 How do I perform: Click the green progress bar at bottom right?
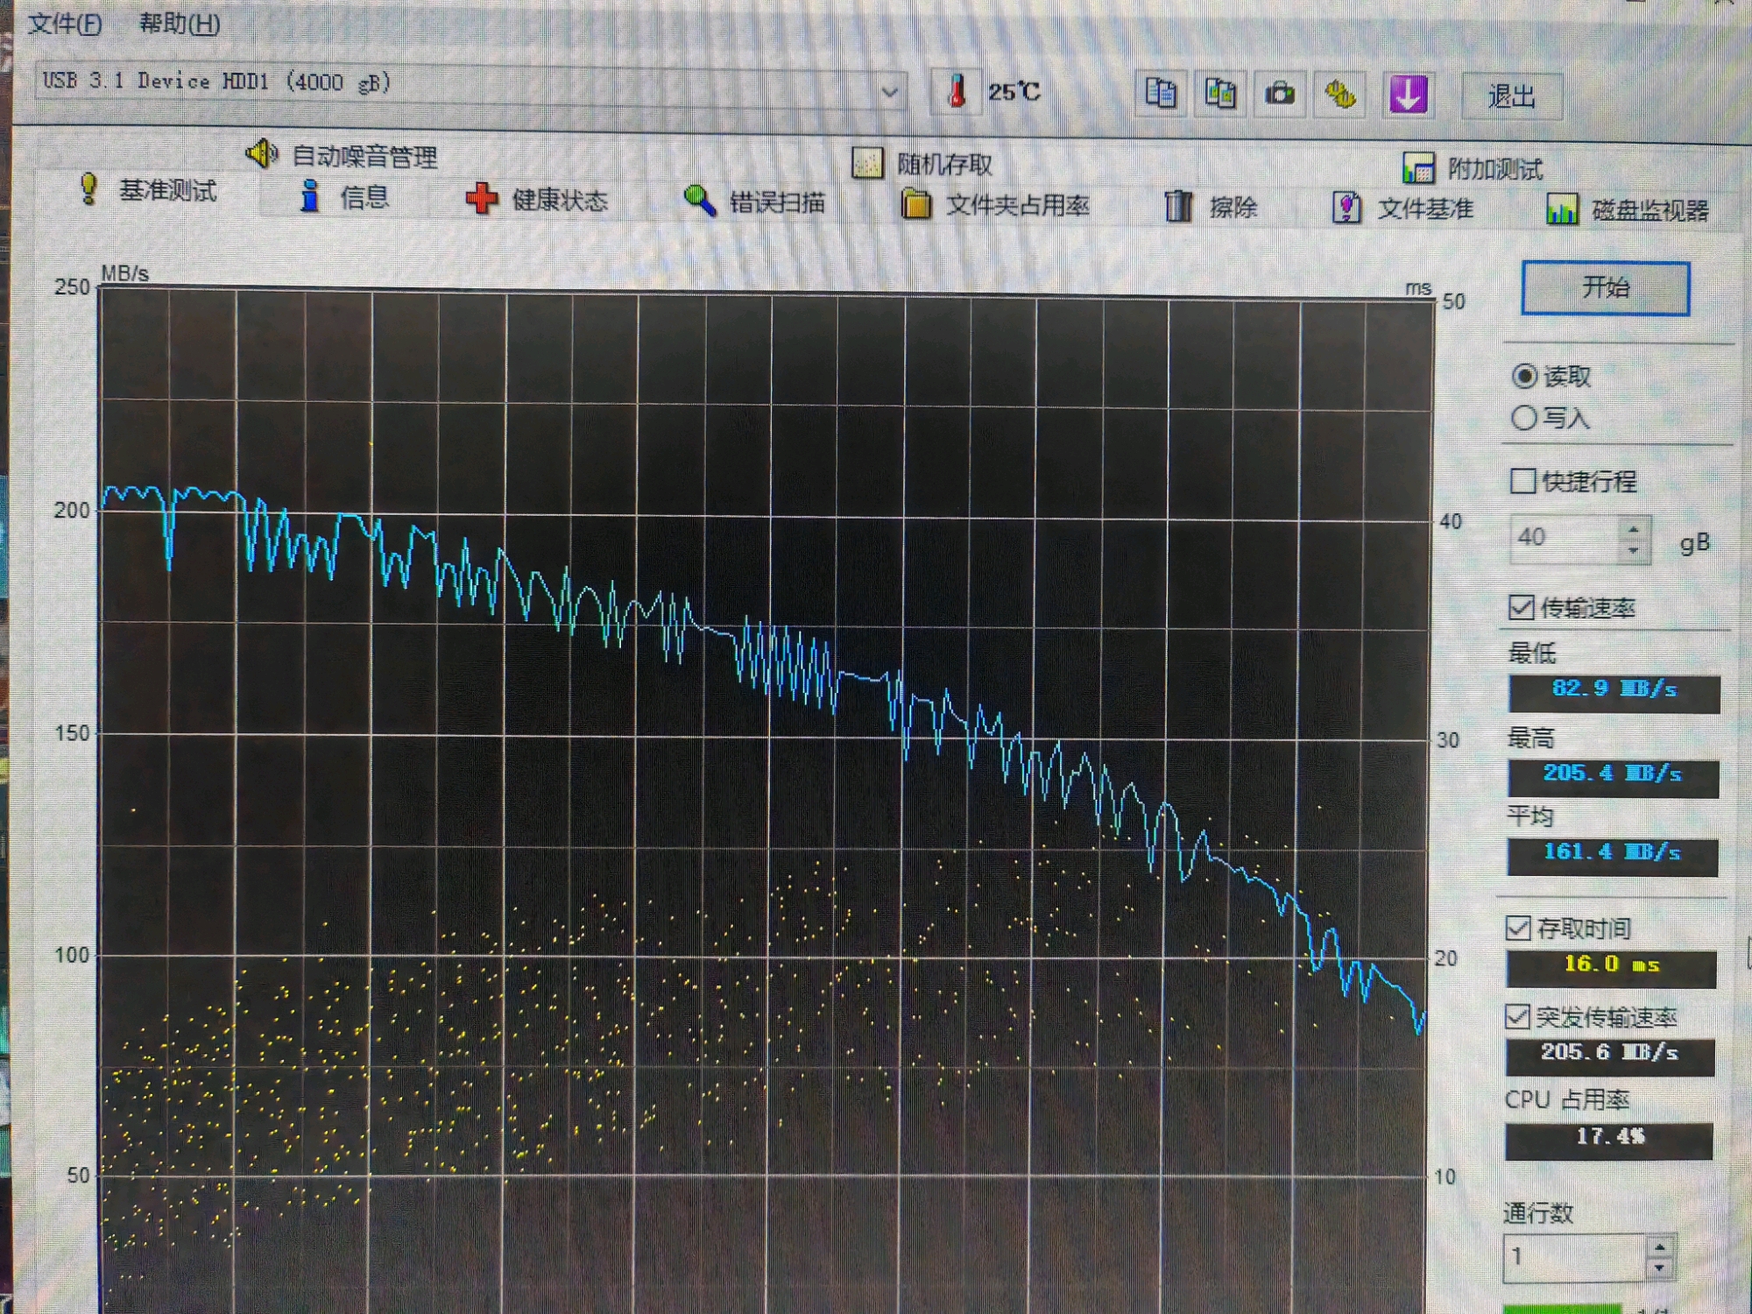1561,1309
